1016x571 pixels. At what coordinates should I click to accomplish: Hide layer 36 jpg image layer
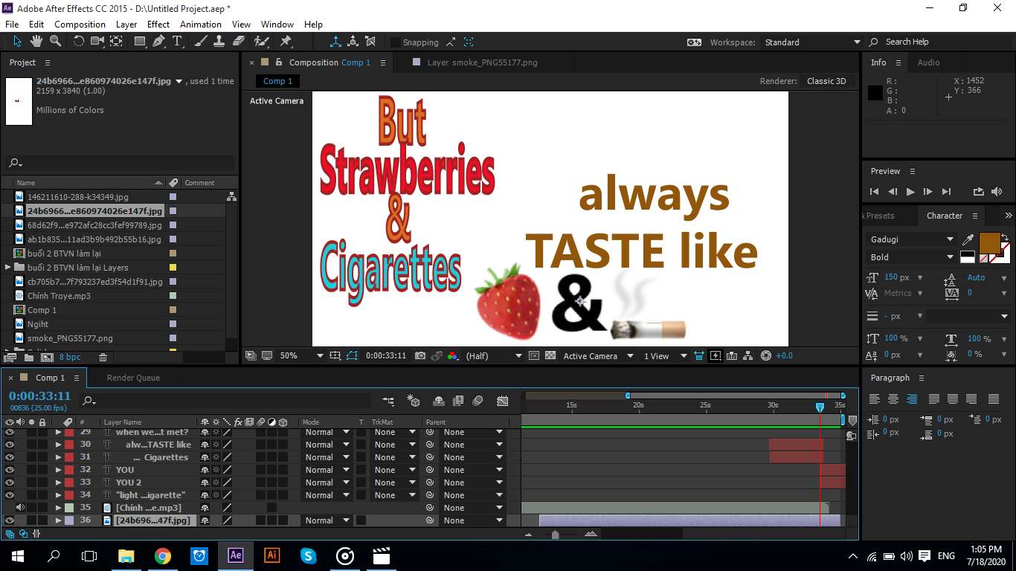click(x=10, y=520)
